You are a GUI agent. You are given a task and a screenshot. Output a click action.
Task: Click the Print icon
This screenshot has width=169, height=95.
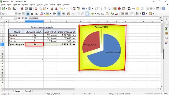point(26,9)
